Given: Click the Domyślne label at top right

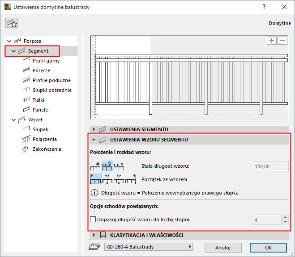Looking at the screenshot, I should click(x=280, y=23).
